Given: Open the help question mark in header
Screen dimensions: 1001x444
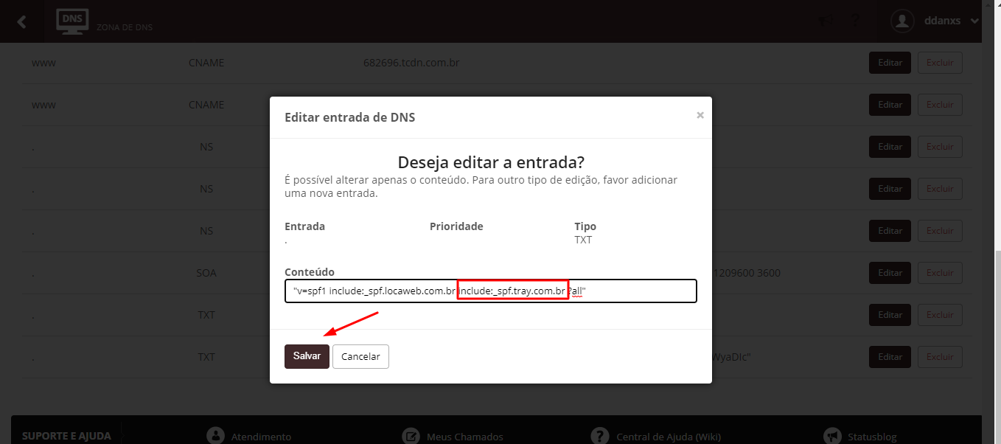Looking at the screenshot, I should point(855,21).
